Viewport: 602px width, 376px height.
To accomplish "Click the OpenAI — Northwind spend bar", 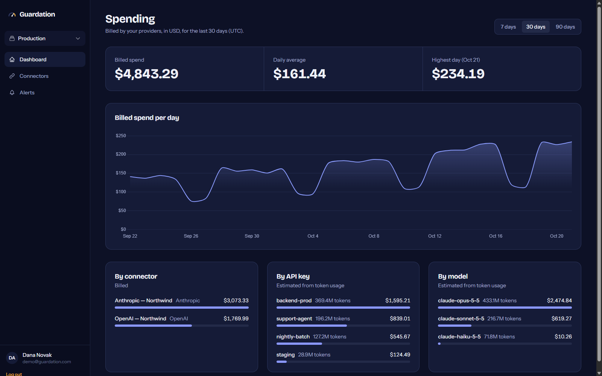I will coord(182,326).
